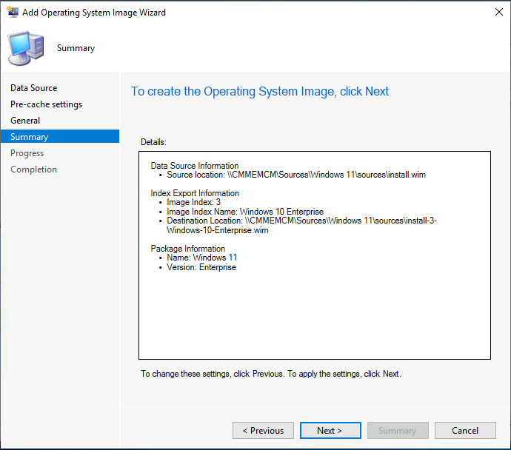Click 'To create the Operating System Image' heading
Viewport: 511px width, 450px height.
260,92
